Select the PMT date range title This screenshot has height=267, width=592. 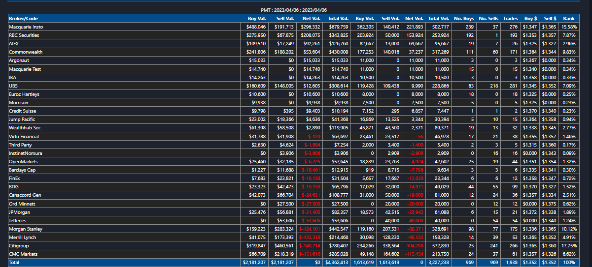(x=294, y=10)
